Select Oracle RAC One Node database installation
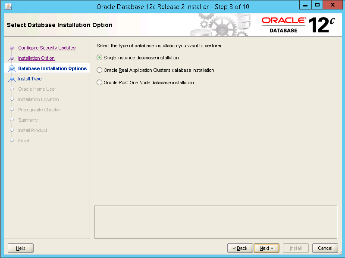The image size is (345, 258). coord(100,83)
